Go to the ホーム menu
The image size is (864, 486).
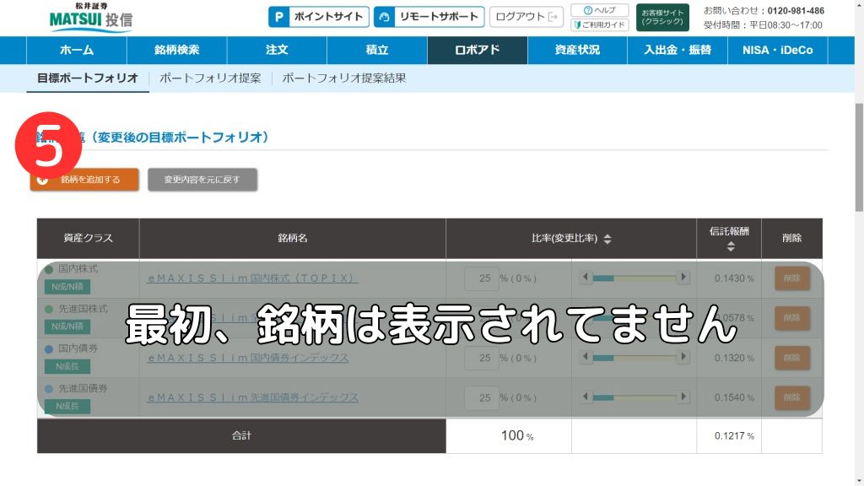[77, 50]
